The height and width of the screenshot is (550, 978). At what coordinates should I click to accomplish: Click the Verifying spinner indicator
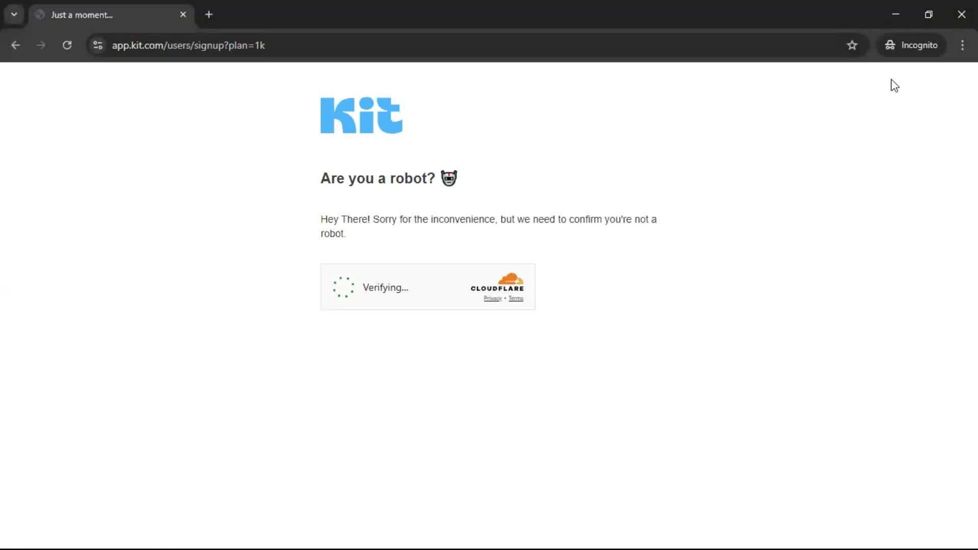pos(343,287)
